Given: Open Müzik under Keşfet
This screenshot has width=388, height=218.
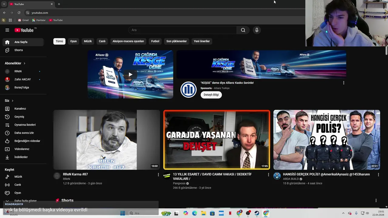Looking at the screenshot, I should click(x=23, y=177).
